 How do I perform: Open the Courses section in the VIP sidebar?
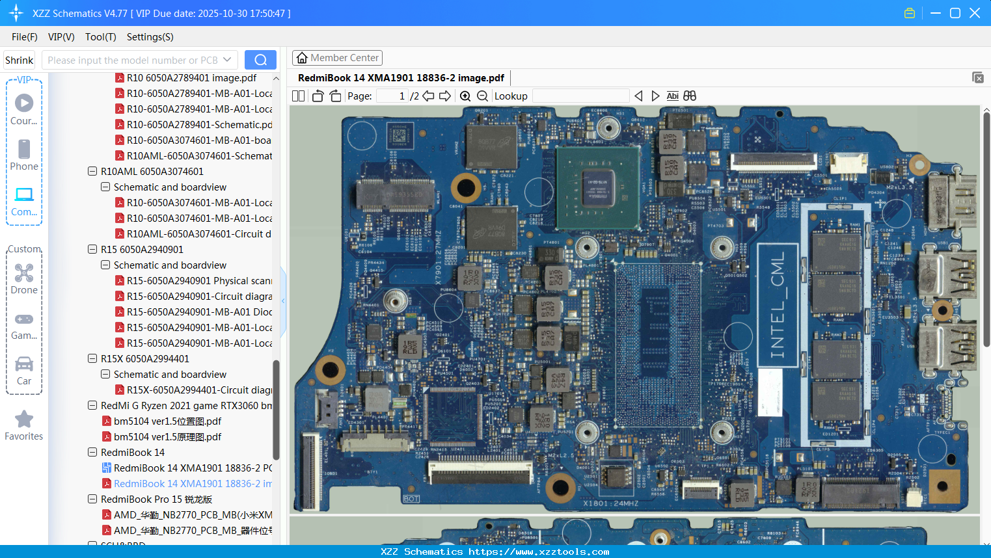coord(24,109)
